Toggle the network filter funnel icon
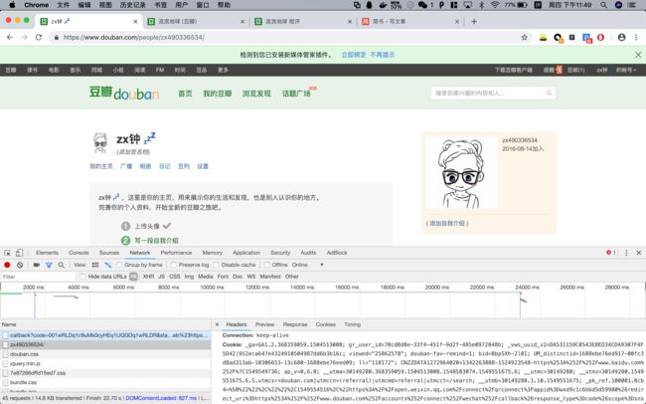The height and width of the screenshot is (404, 646). (x=49, y=265)
